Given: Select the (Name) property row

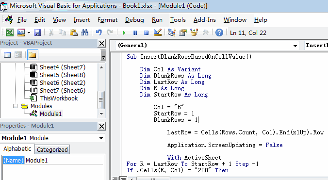Looking at the screenshot, I should point(14,160).
